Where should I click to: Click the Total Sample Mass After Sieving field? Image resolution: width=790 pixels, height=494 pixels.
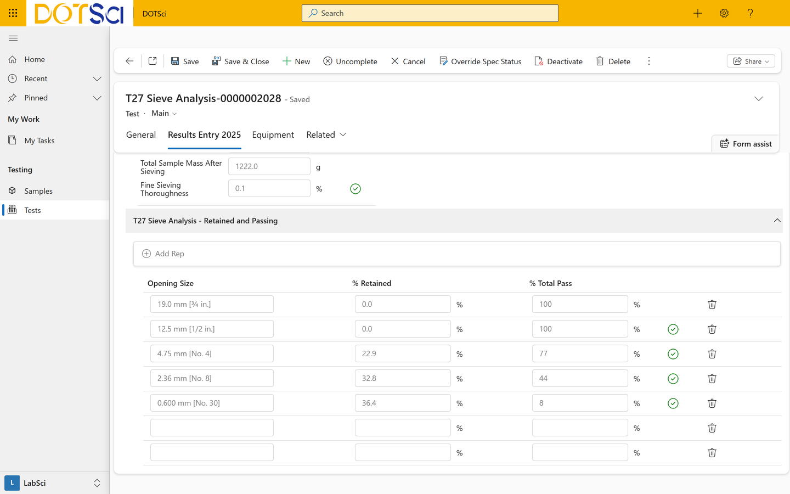coord(269,166)
